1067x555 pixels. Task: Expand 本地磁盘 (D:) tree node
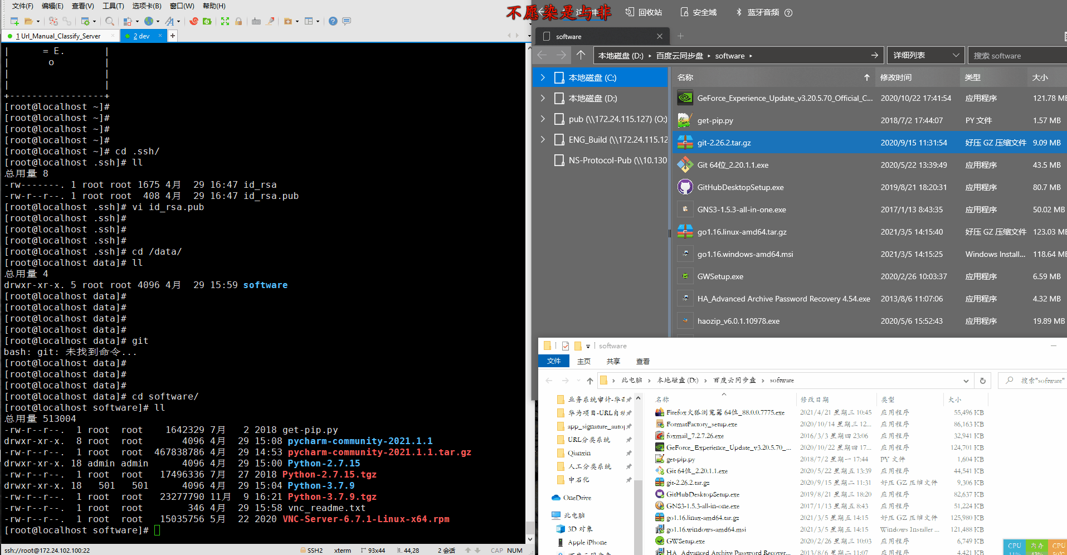pos(543,98)
